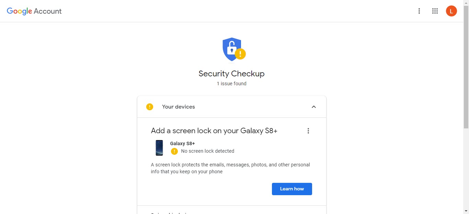
Task: Click the scrollbar down arrow
Action: (x=466, y=211)
